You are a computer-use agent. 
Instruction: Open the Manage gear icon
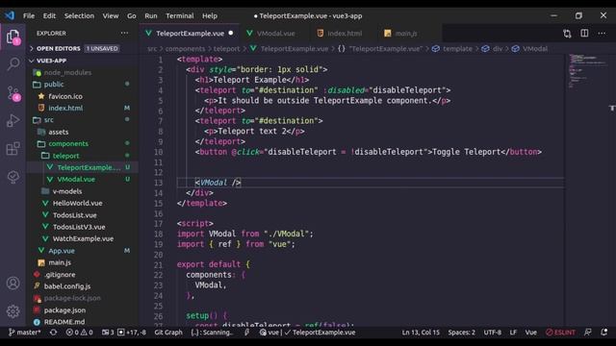pyautogui.click(x=13, y=311)
